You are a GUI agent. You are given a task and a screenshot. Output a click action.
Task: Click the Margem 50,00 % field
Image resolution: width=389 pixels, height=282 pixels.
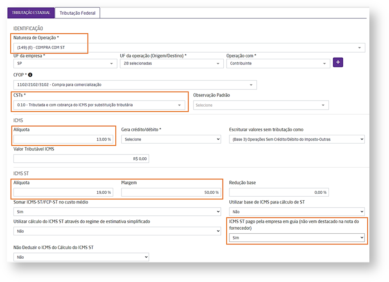point(171,192)
